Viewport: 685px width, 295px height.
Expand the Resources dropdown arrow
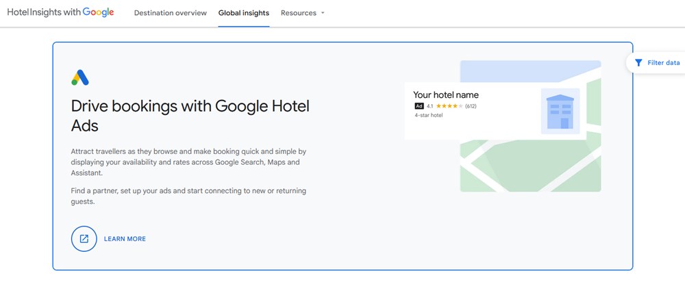coord(323,13)
